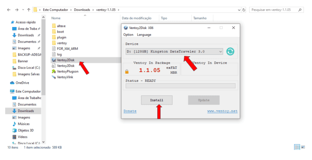Viewport: 312px width, 160px height.
Task: Select Este Computador in the navigation tree
Action: [25, 91]
